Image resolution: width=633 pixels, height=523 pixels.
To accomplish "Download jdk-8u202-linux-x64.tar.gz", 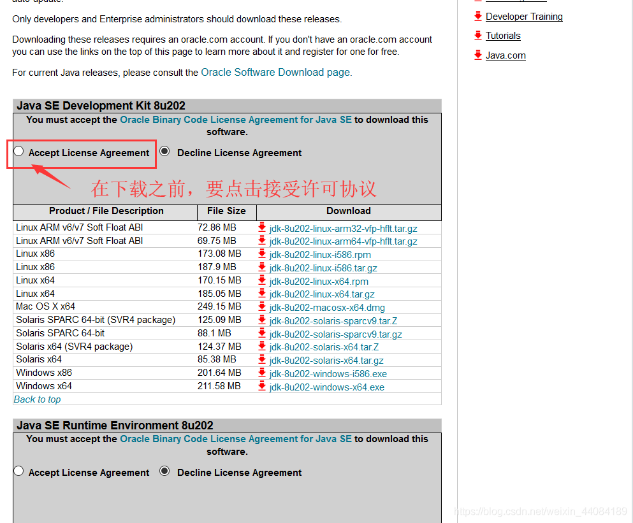I will click(322, 294).
